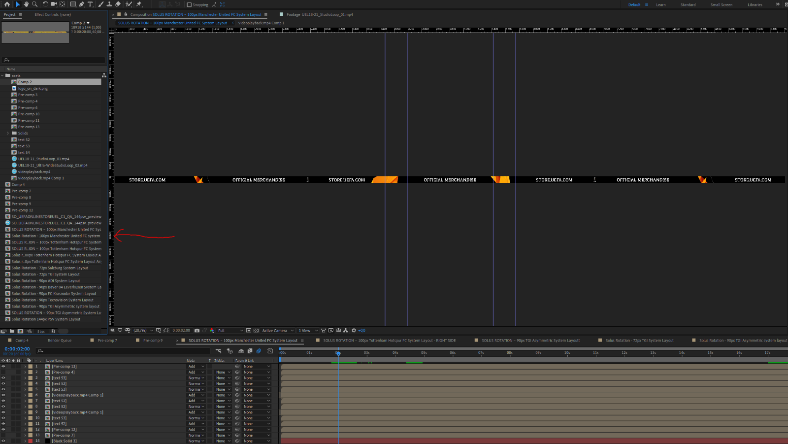Collapse the assets folder in Project panel
Viewport: 788px width, 444px height.
2,75
